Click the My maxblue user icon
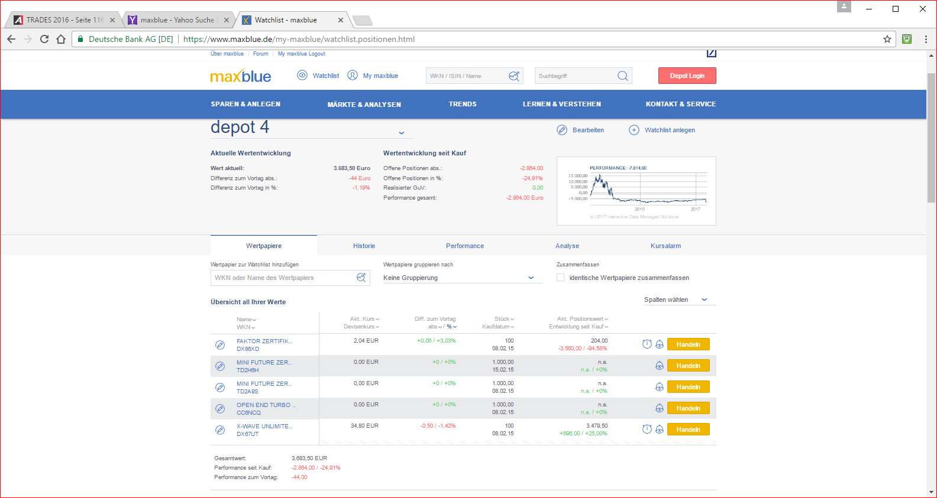The height and width of the screenshot is (498, 937). (353, 76)
